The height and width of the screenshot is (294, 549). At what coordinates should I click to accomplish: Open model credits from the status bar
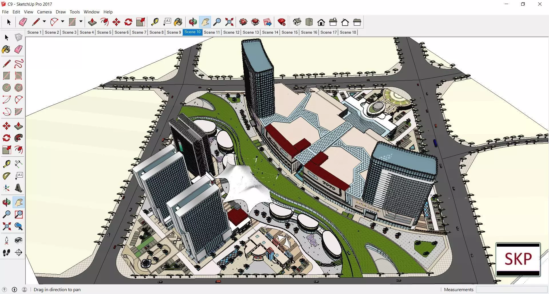point(14,289)
